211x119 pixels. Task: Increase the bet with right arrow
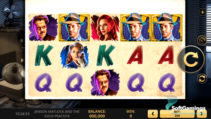[202, 114]
